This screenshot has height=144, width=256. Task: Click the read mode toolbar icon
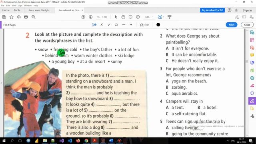pos(169,17)
